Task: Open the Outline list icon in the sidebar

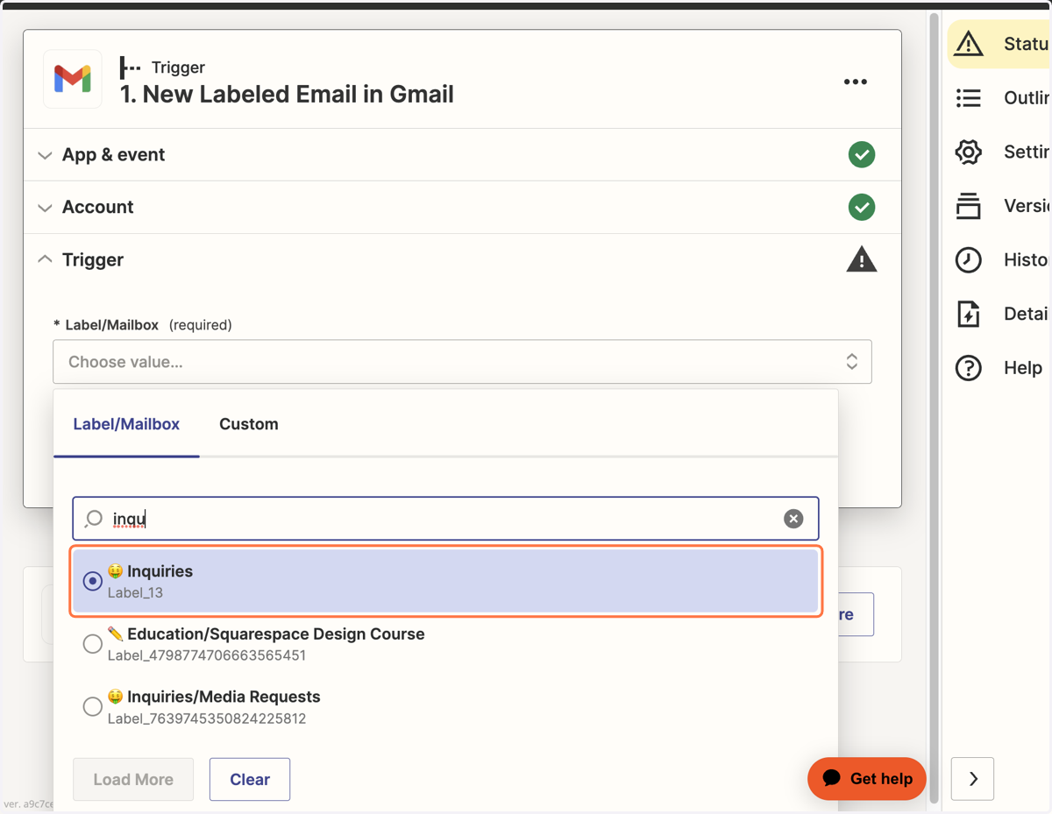Action: point(969,97)
